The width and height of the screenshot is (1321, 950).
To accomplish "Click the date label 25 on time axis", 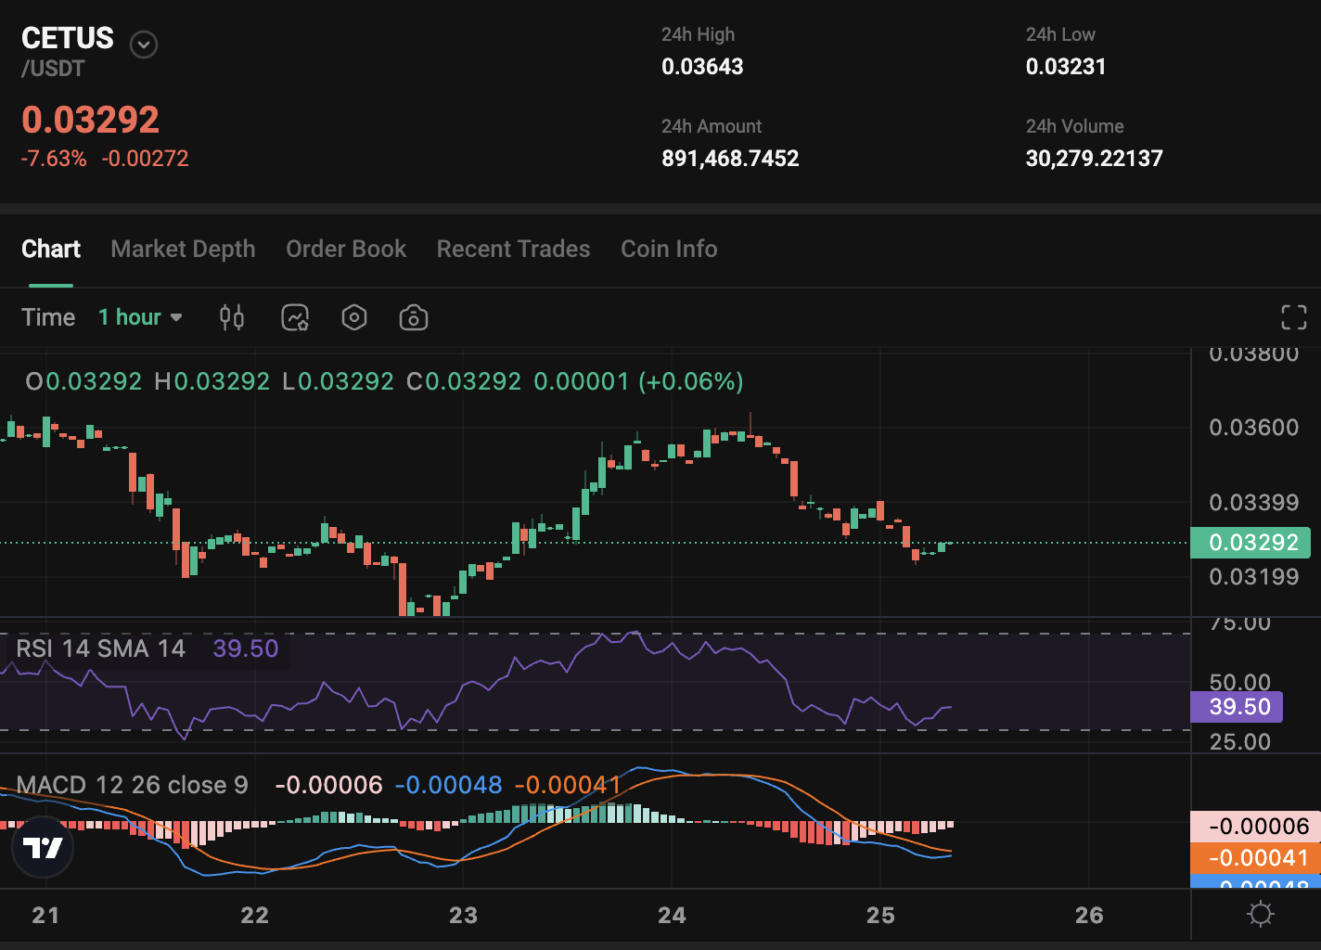I will coord(880,916).
